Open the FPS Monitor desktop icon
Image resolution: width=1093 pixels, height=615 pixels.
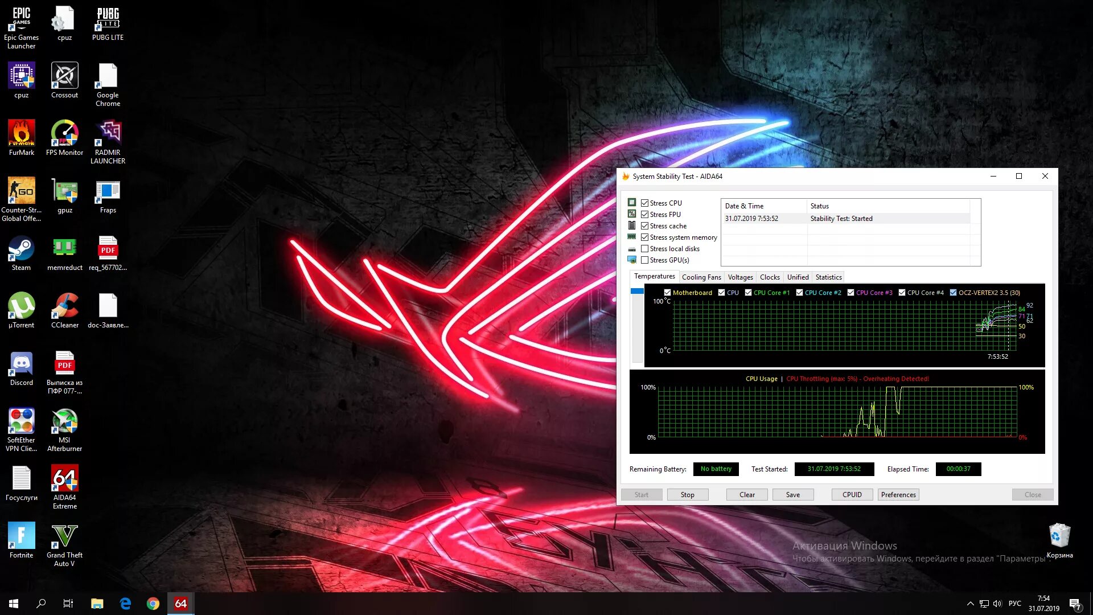(x=64, y=134)
